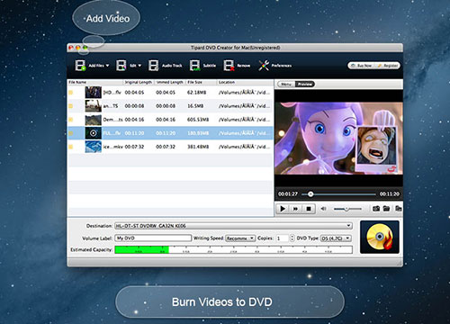This screenshot has width=450, height=324.
Task: Sort by the File Name column header
Action: (x=95, y=82)
